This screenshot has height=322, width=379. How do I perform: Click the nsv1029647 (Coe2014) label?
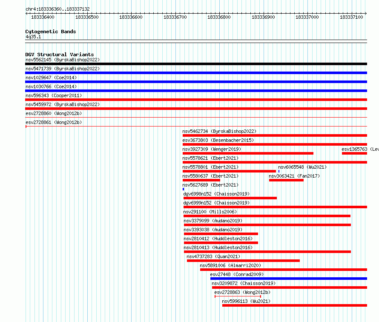(x=51, y=78)
